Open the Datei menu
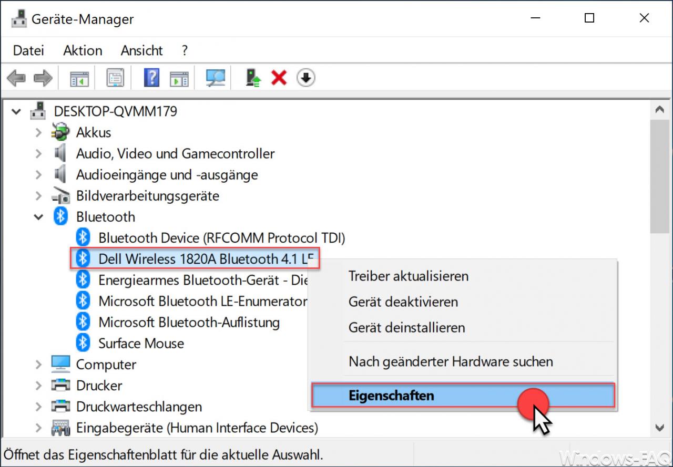Screen dimensions: 673x467 pyautogui.click(x=28, y=50)
